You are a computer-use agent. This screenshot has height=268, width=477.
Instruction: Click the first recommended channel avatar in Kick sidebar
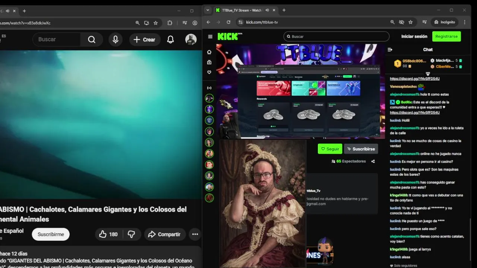click(209, 98)
